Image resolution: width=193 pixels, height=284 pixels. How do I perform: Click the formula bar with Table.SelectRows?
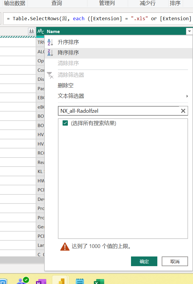pos(98,19)
